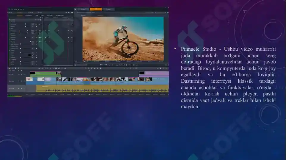Mute the Video track
286x160 pixels.
click(21, 81)
